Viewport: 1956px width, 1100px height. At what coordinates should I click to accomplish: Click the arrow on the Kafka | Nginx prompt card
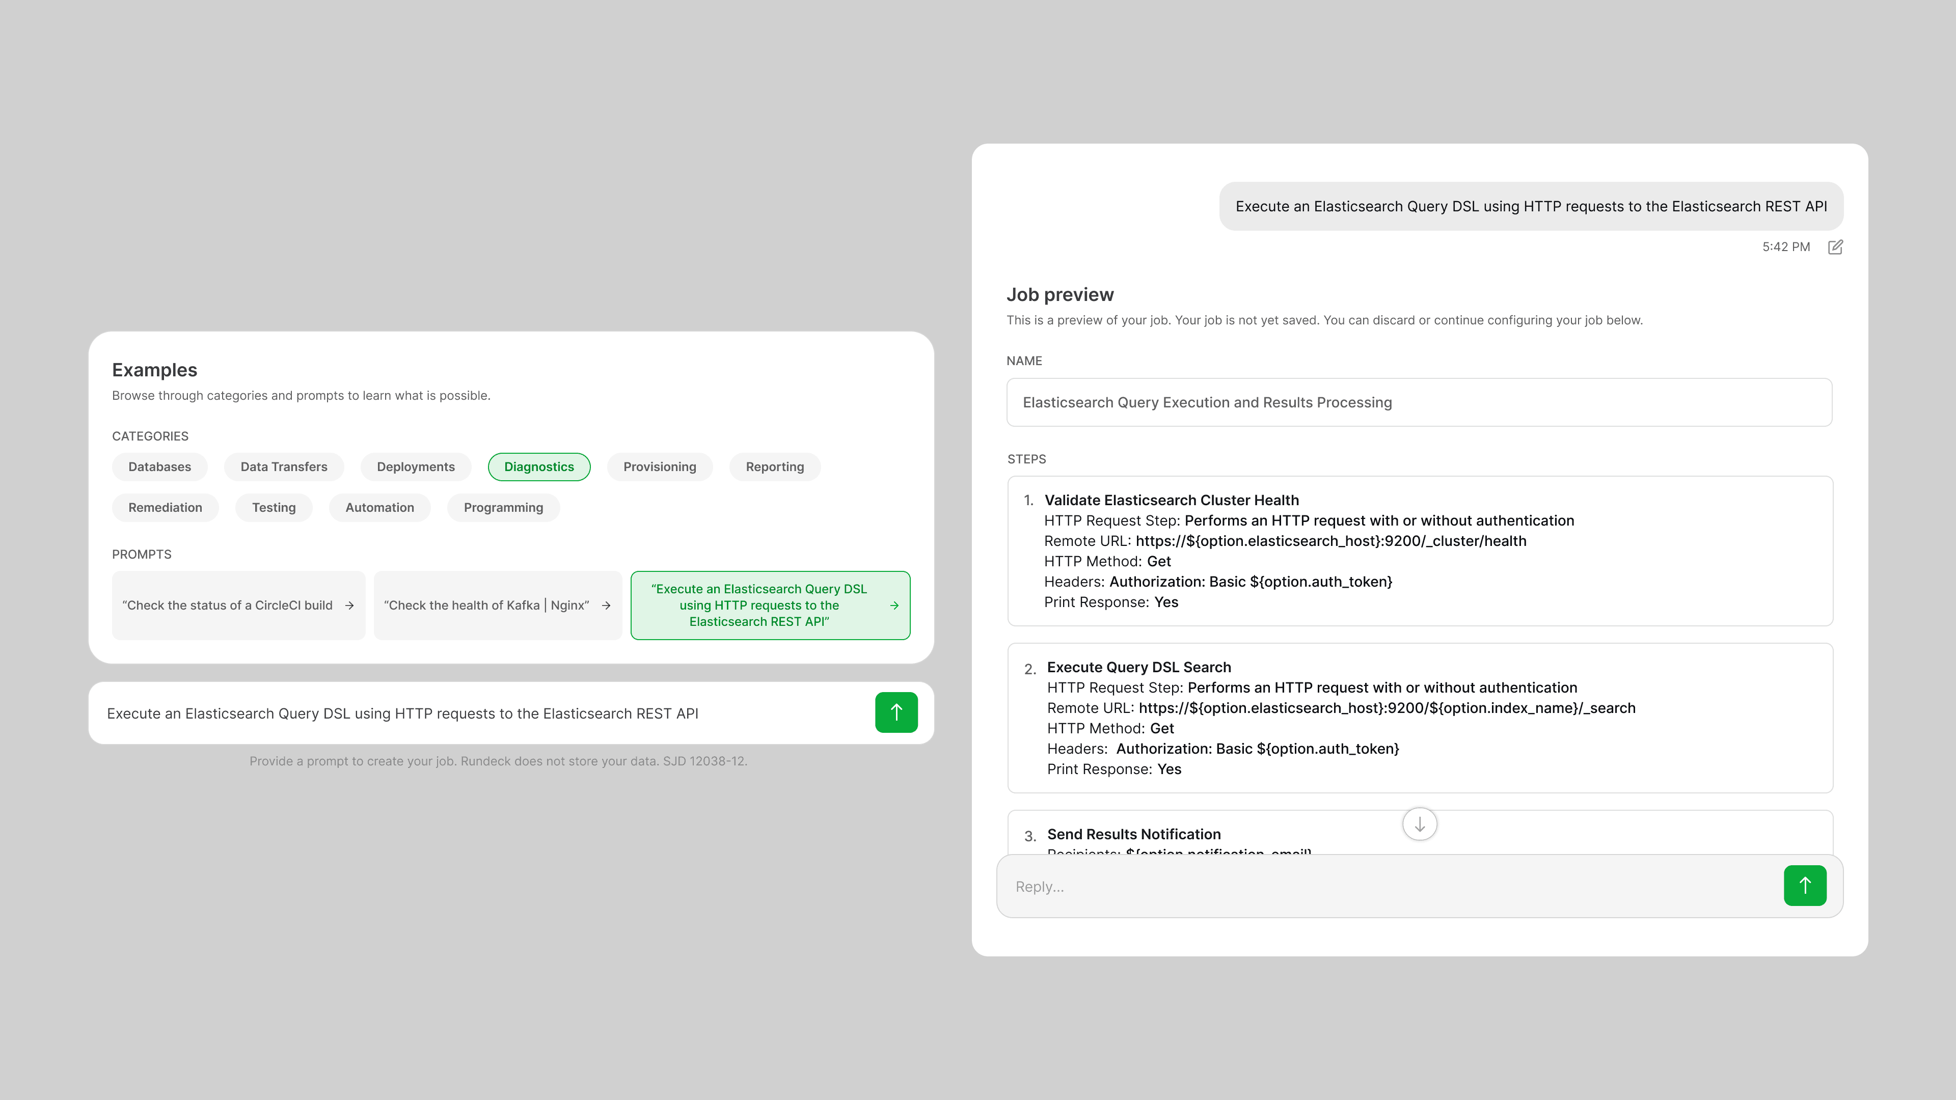pos(606,605)
